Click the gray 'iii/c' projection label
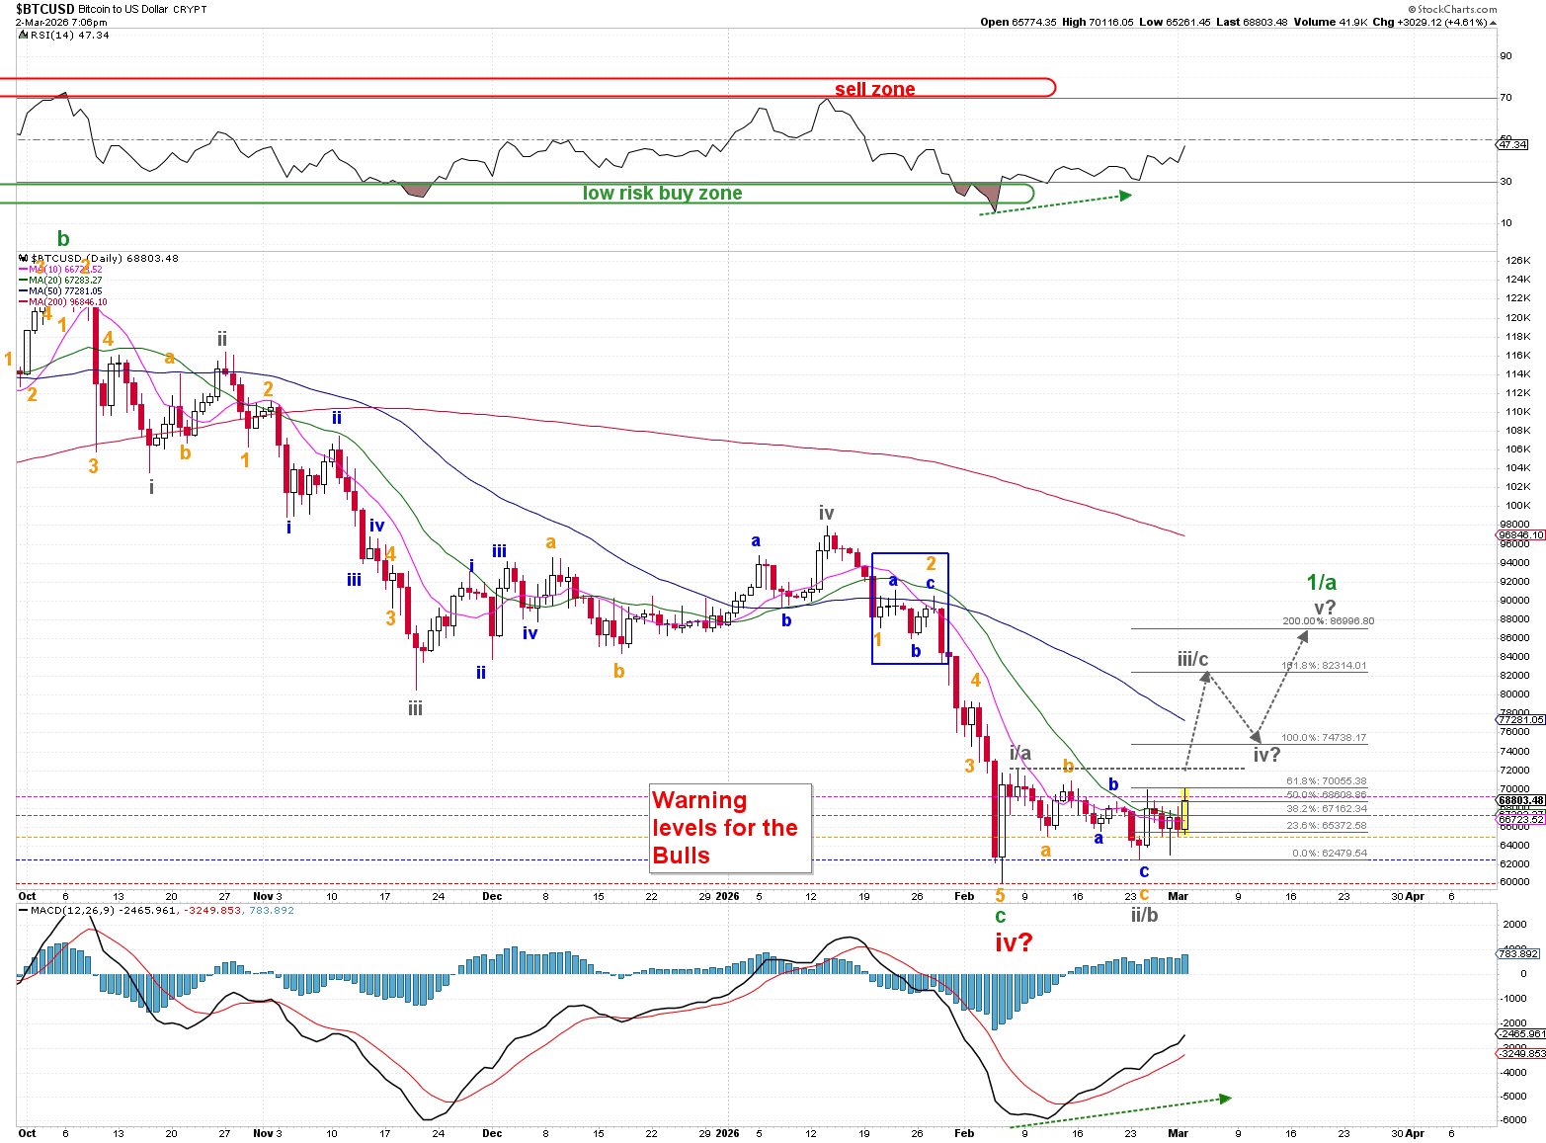1546x1143 pixels. tap(1192, 659)
